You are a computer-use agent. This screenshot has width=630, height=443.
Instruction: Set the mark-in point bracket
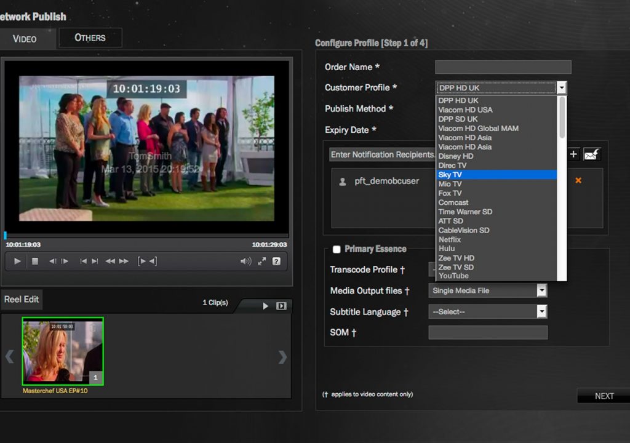tap(142, 261)
